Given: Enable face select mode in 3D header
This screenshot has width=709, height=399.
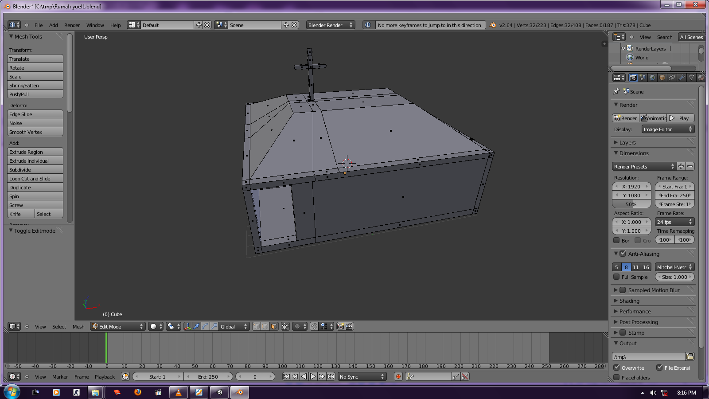Looking at the screenshot, I should [x=274, y=326].
